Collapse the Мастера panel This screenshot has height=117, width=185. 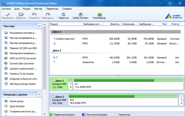pyautogui.click(x=40, y=27)
